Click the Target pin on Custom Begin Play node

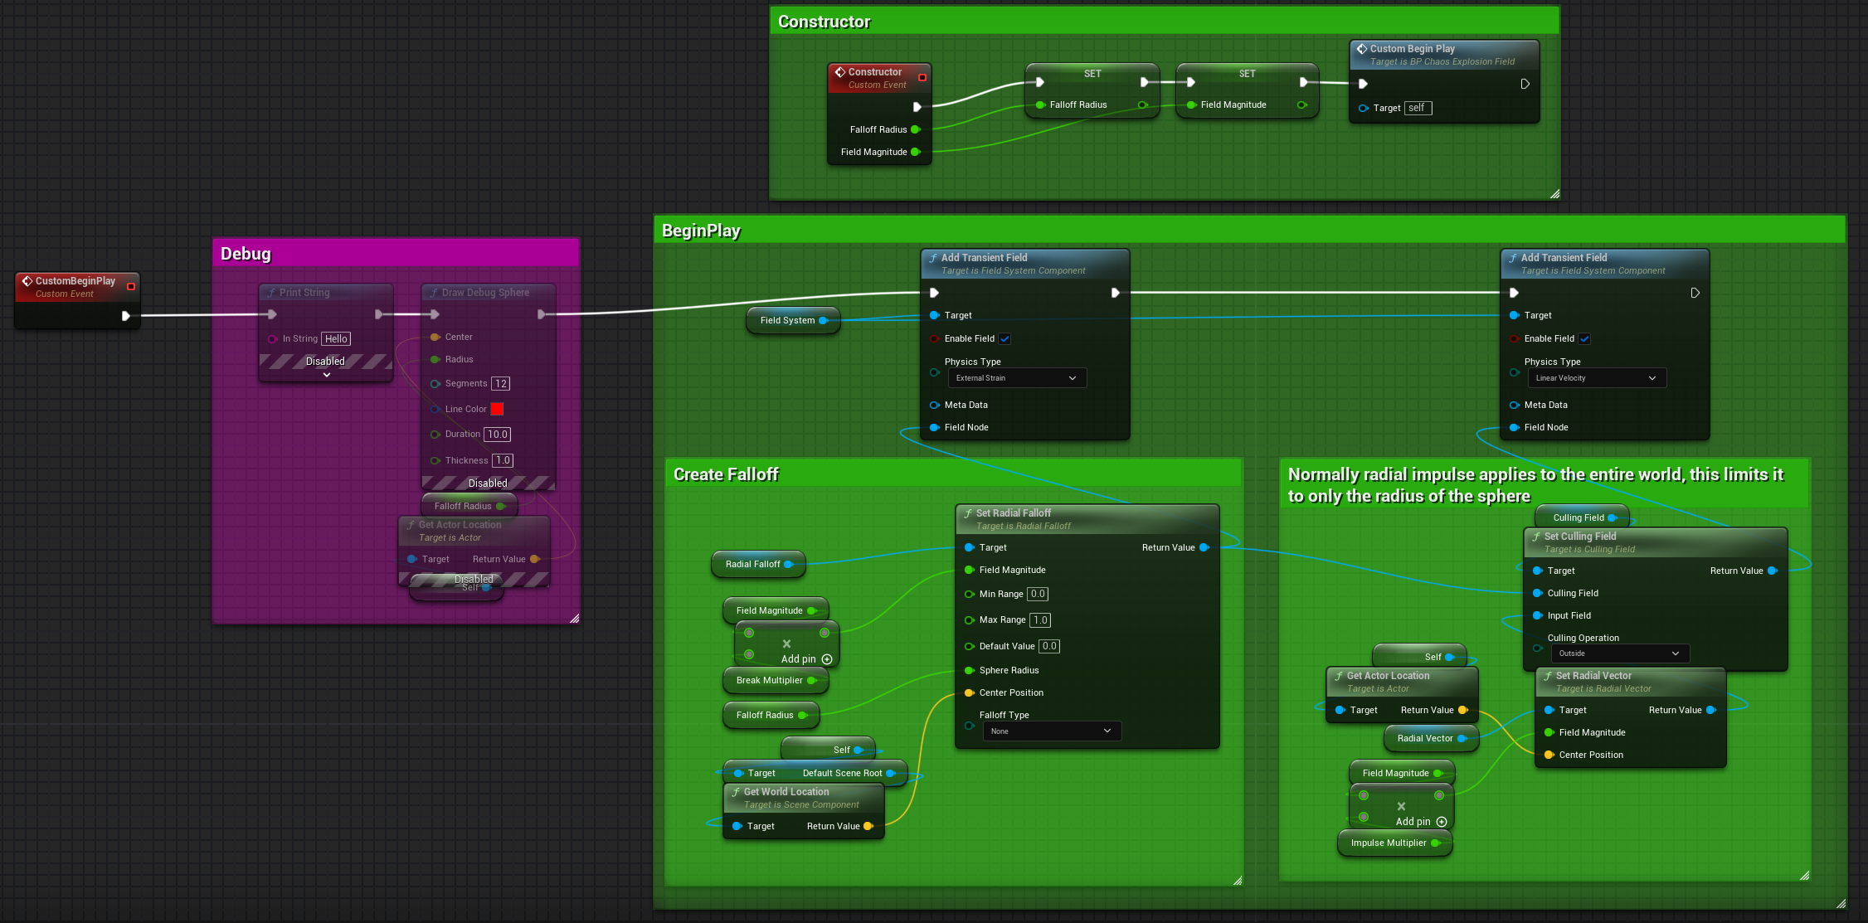click(x=1364, y=108)
